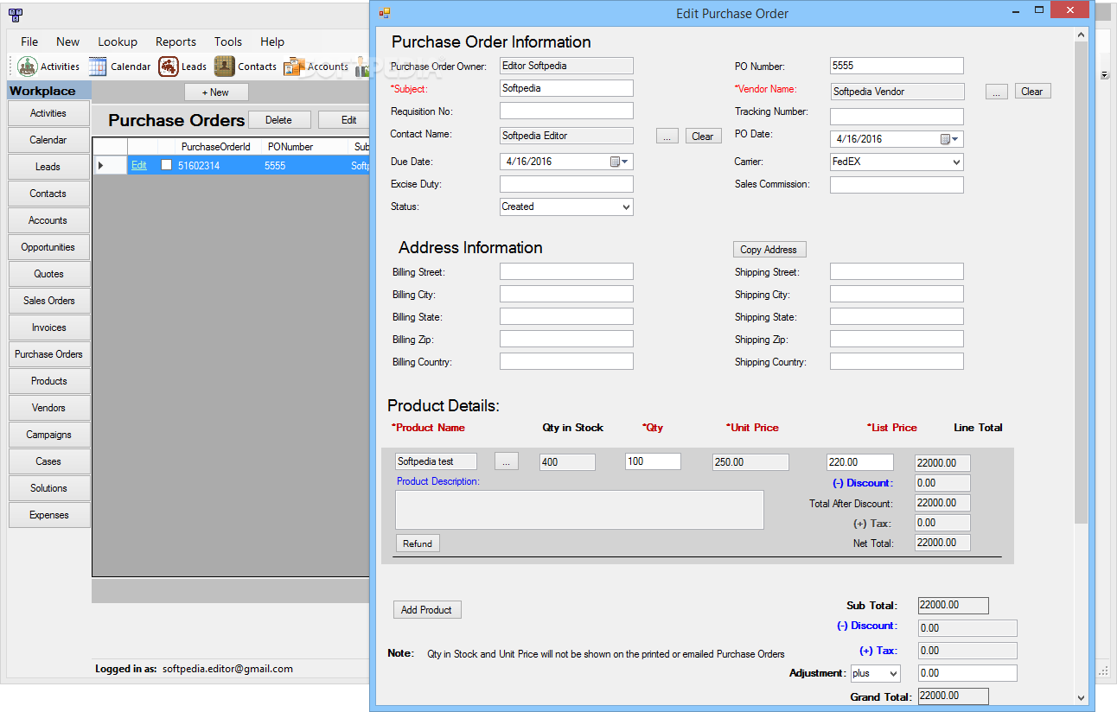Click the Copy Address button

[769, 250]
